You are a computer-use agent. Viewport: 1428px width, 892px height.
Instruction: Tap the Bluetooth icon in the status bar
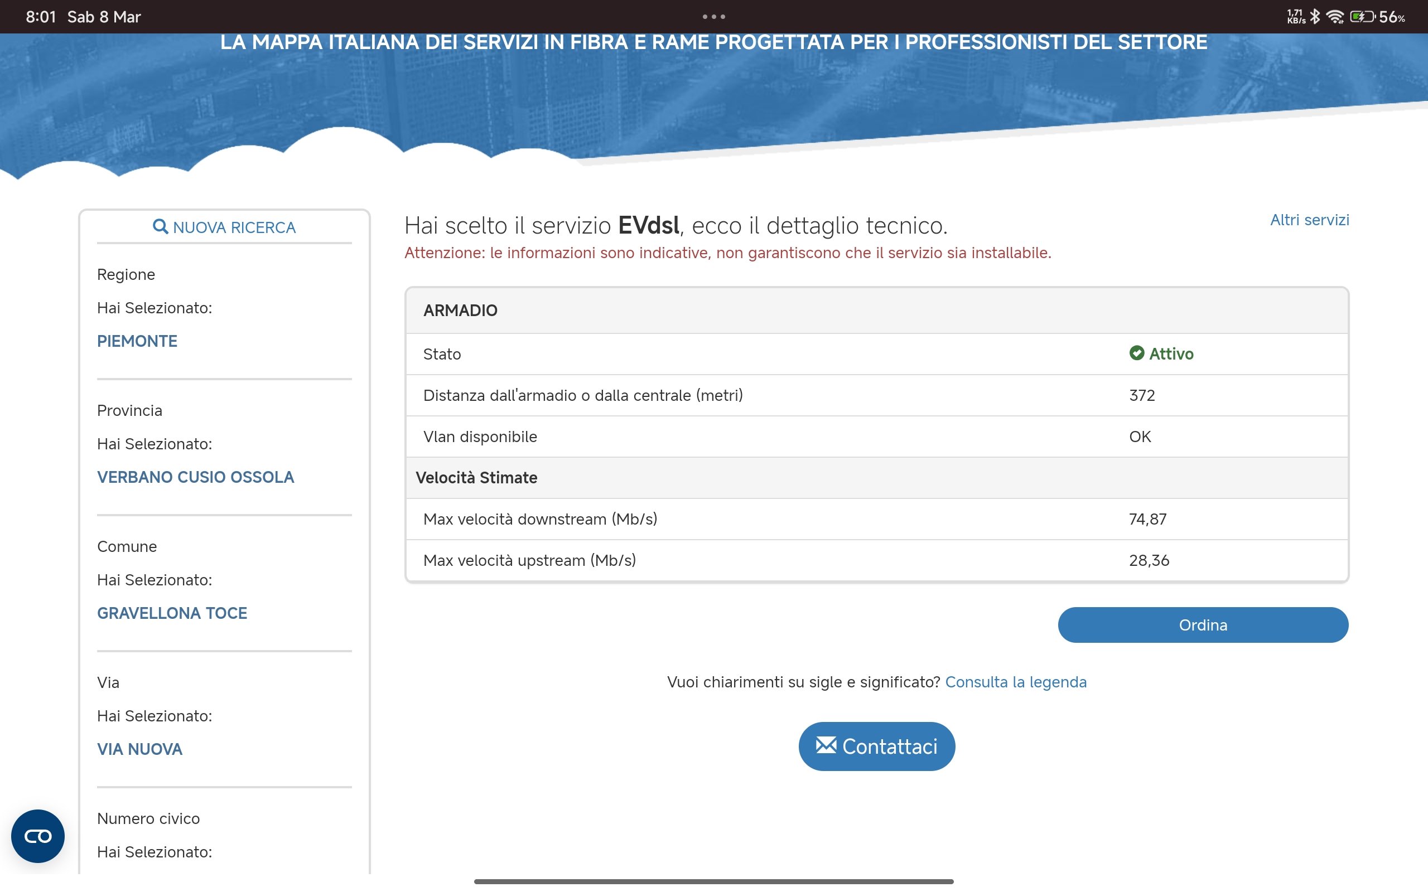[x=1315, y=17]
